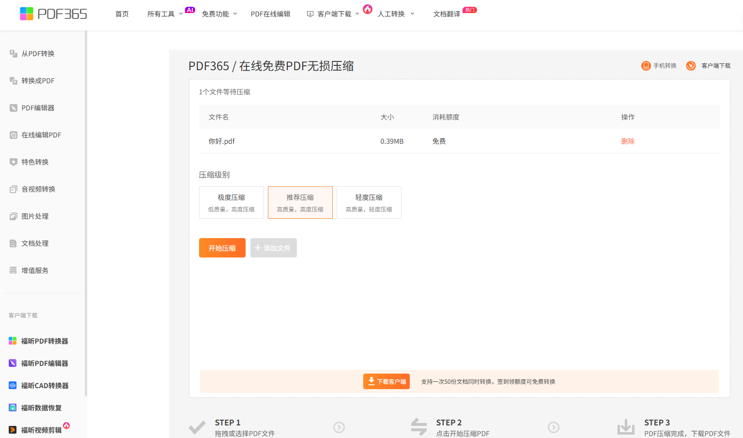The image size is (743, 438).
Task: Click the STEP 3 download icon
Action: point(626,427)
